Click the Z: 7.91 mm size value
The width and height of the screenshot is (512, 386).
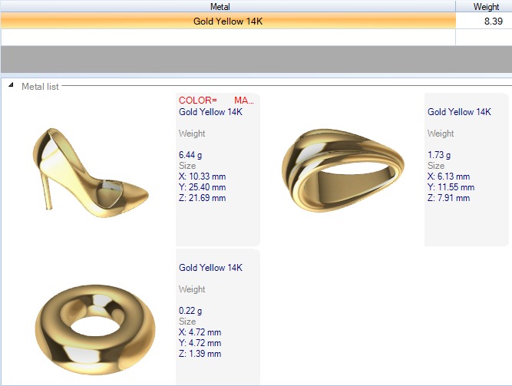pyautogui.click(x=448, y=198)
